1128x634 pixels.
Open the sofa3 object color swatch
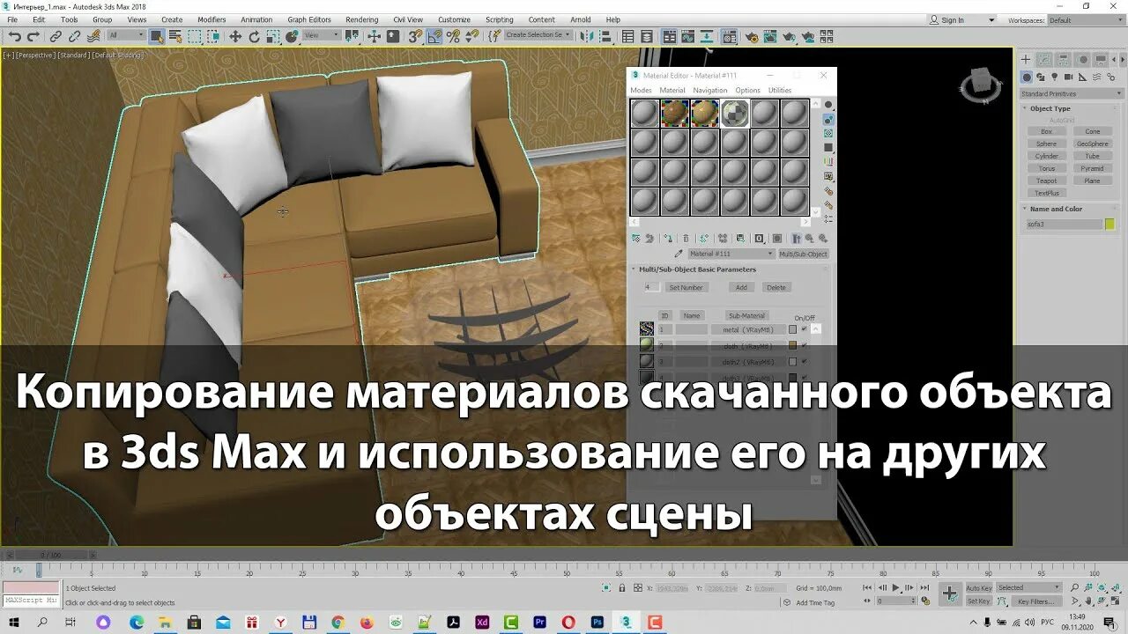point(1109,224)
